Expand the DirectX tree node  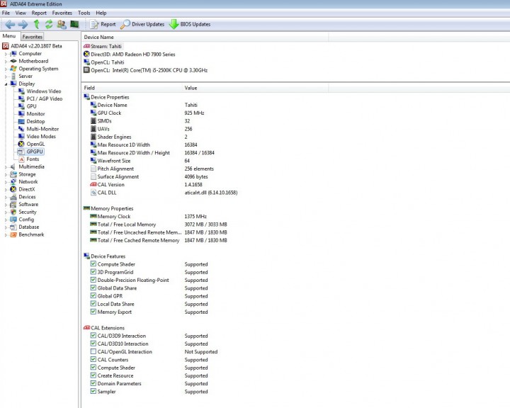tap(6, 189)
